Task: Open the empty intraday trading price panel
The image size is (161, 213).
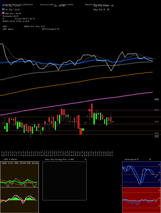Action: 64,181
